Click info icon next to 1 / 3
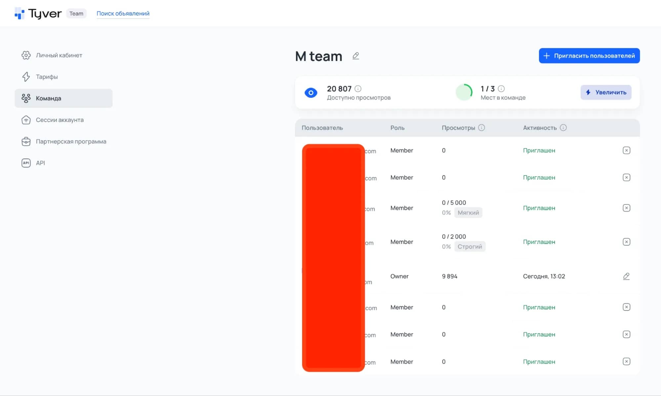This screenshot has height=396, width=661. 501,89
